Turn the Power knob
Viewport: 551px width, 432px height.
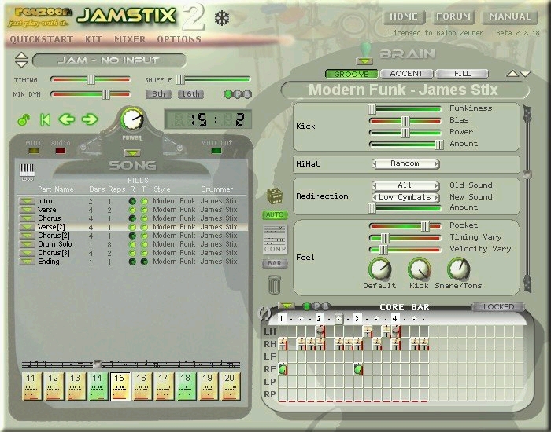click(132, 119)
